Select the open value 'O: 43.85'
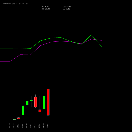 coord(46,9)
